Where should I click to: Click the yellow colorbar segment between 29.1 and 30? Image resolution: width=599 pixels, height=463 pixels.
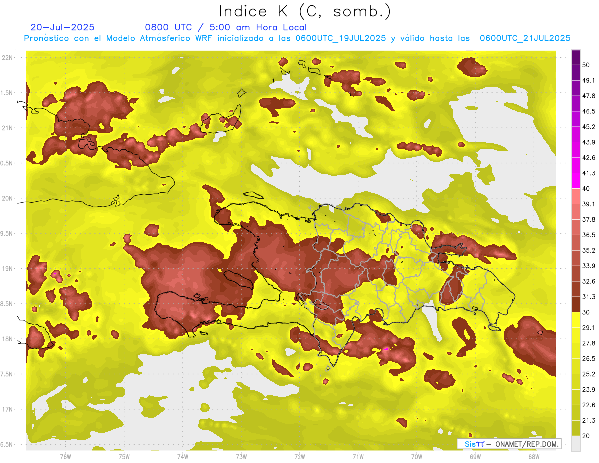tap(576, 320)
